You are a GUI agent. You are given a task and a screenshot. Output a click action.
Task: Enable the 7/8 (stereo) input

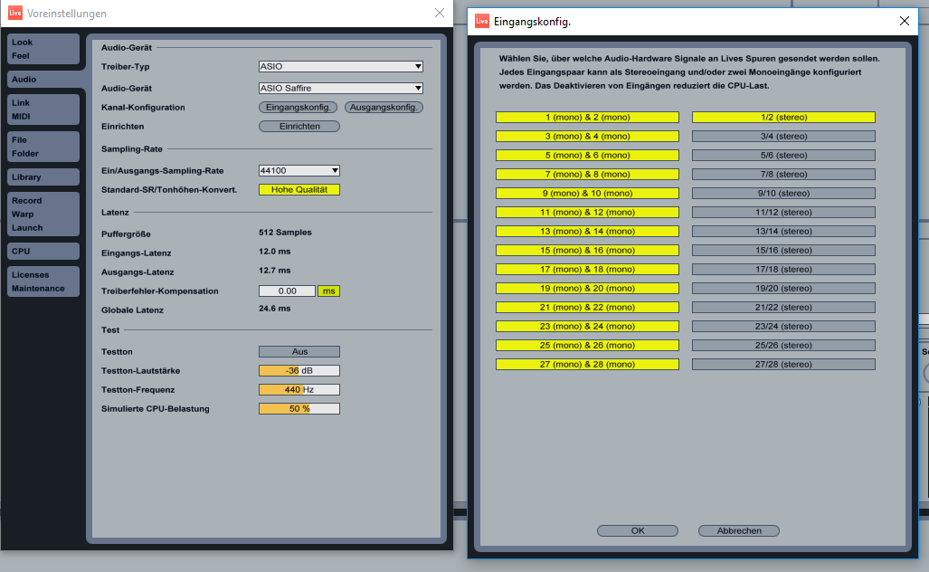783,175
